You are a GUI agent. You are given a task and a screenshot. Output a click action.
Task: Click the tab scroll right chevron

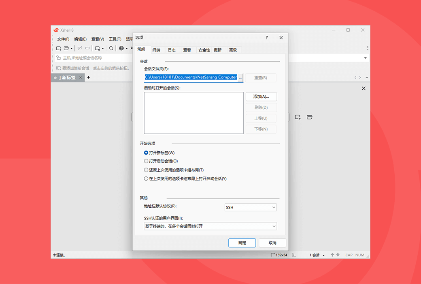[360, 77]
